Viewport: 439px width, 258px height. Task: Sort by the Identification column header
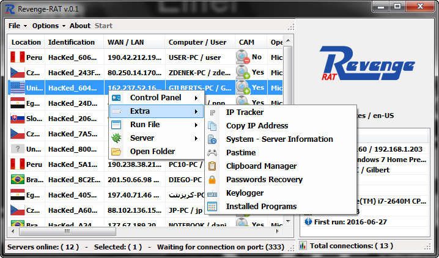click(x=74, y=42)
